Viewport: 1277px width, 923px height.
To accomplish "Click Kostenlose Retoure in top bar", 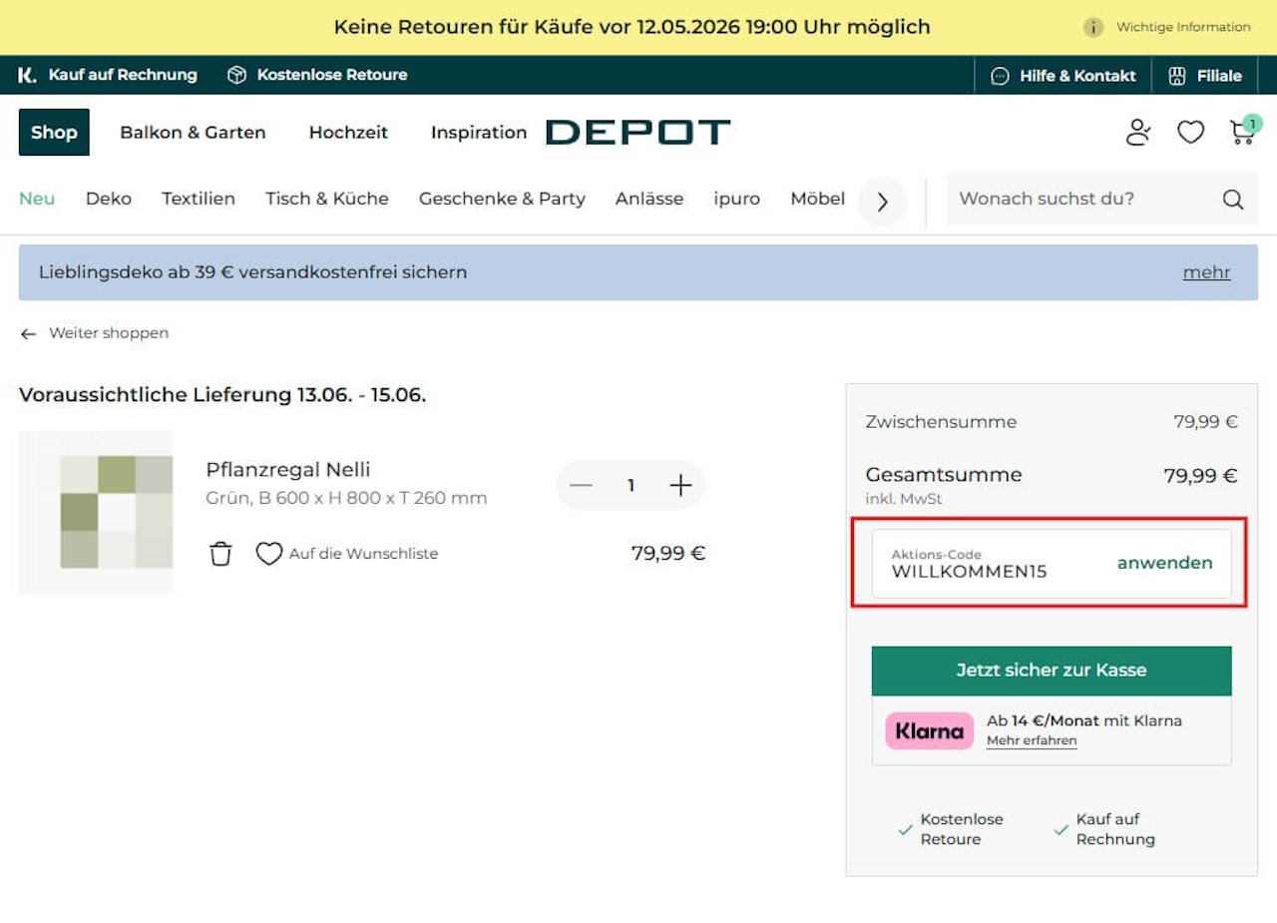I will pyautogui.click(x=332, y=75).
